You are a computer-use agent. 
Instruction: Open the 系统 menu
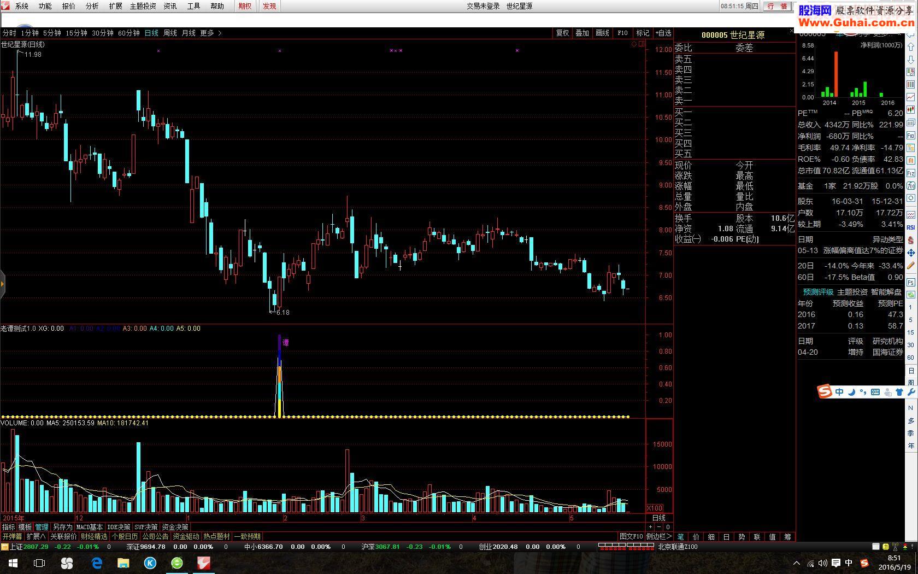click(21, 6)
